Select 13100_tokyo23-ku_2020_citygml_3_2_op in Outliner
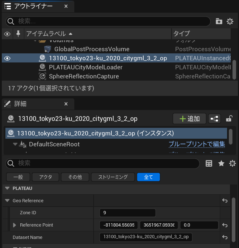The height and width of the screenshot is (248, 239). 116,58
